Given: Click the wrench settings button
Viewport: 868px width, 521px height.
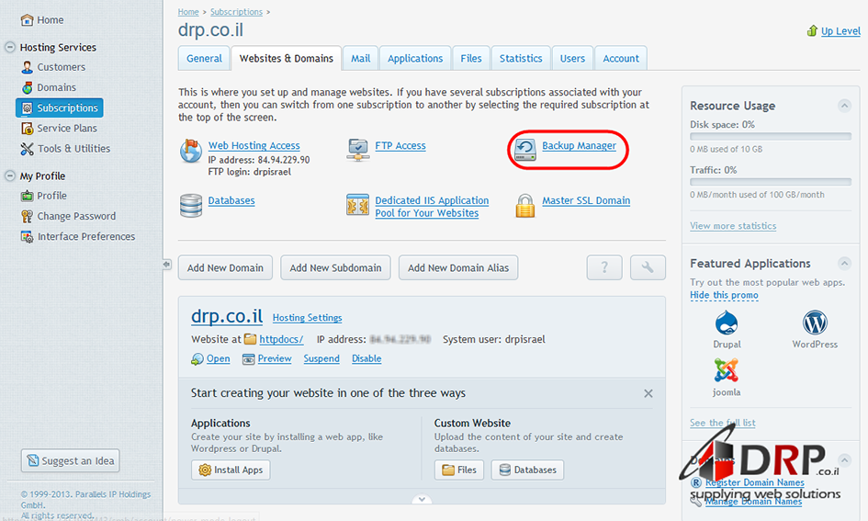Looking at the screenshot, I should (648, 267).
